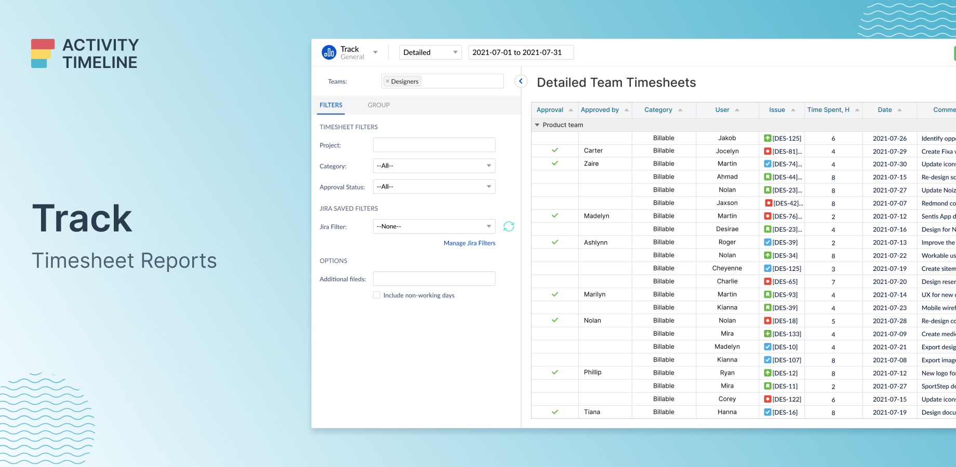The image size is (956, 467).
Task: Sort by the Approval column header
Action: coord(555,110)
